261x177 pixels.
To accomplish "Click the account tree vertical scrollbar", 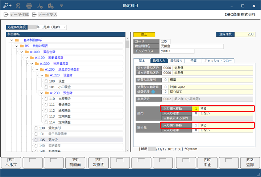I will 128,94.
